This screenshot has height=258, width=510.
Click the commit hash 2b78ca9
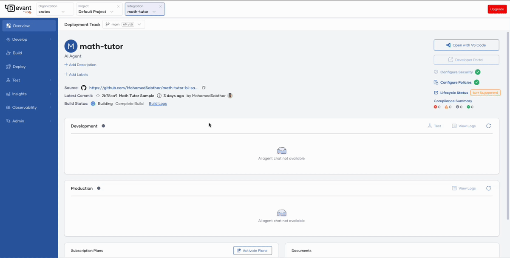point(109,96)
